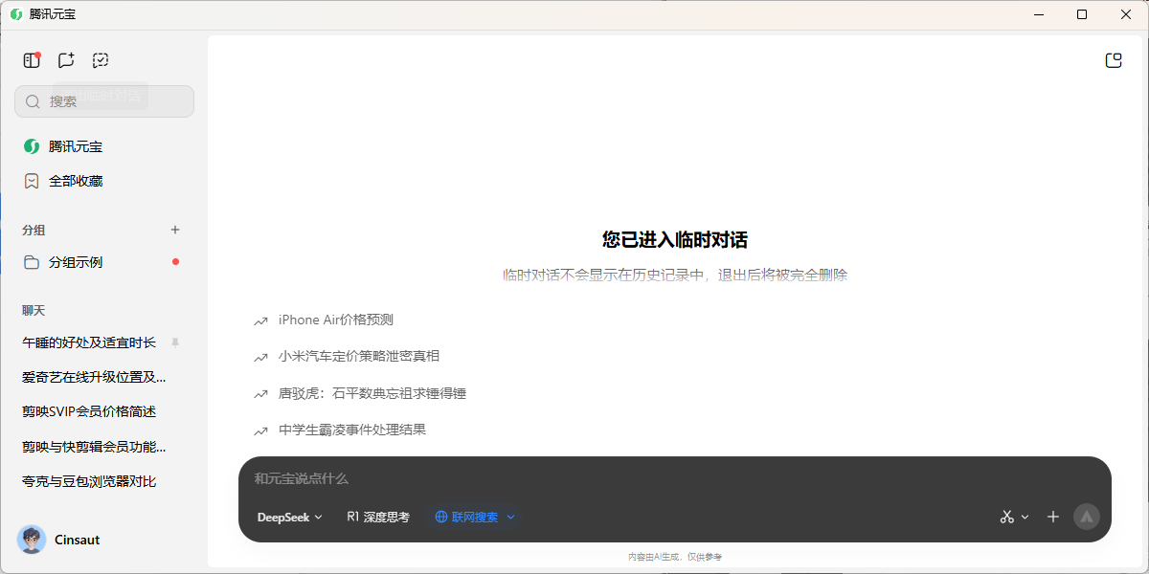
Task: Click the 搜索 search field
Action: (104, 101)
